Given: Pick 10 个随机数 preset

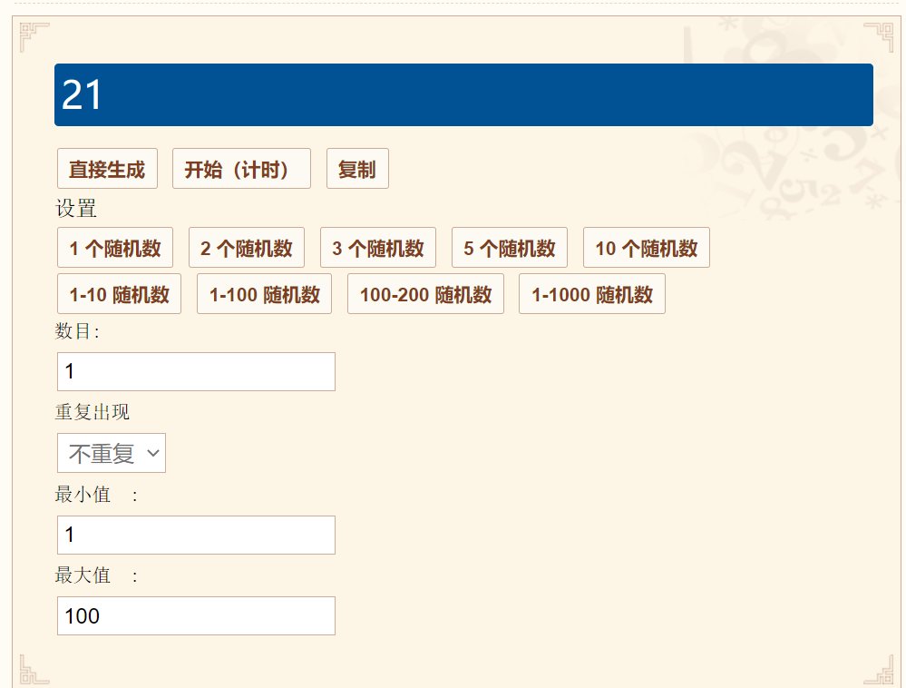Looking at the screenshot, I should tap(646, 248).
